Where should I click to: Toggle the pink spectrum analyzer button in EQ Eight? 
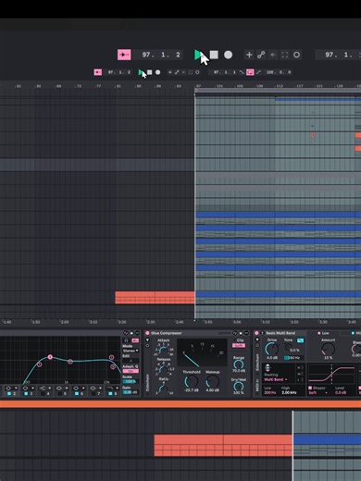(135, 340)
